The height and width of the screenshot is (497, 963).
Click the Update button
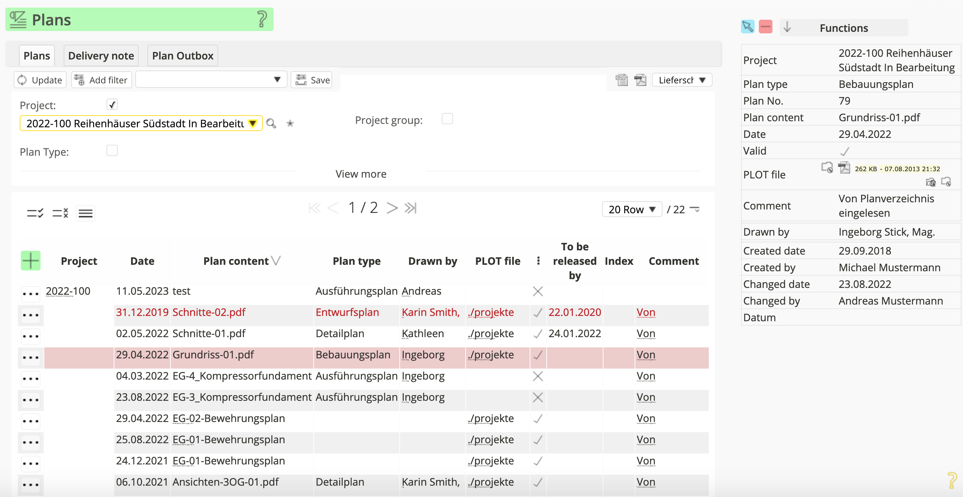(x=40, y=80)
